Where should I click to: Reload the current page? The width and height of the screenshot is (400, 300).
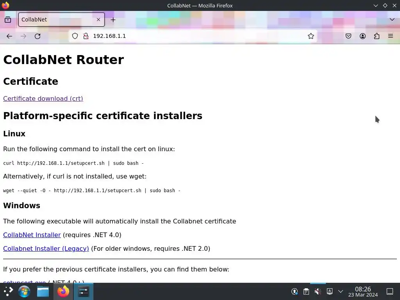37,36
